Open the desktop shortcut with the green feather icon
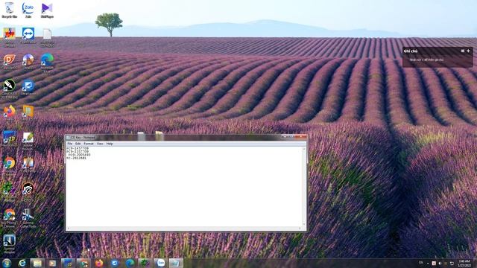 pyautogui.click(x=28, y=141)
